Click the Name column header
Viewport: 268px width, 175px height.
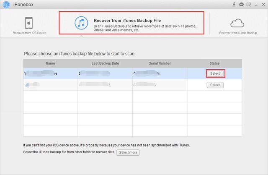pyautogui.click(x=50, y=63)
